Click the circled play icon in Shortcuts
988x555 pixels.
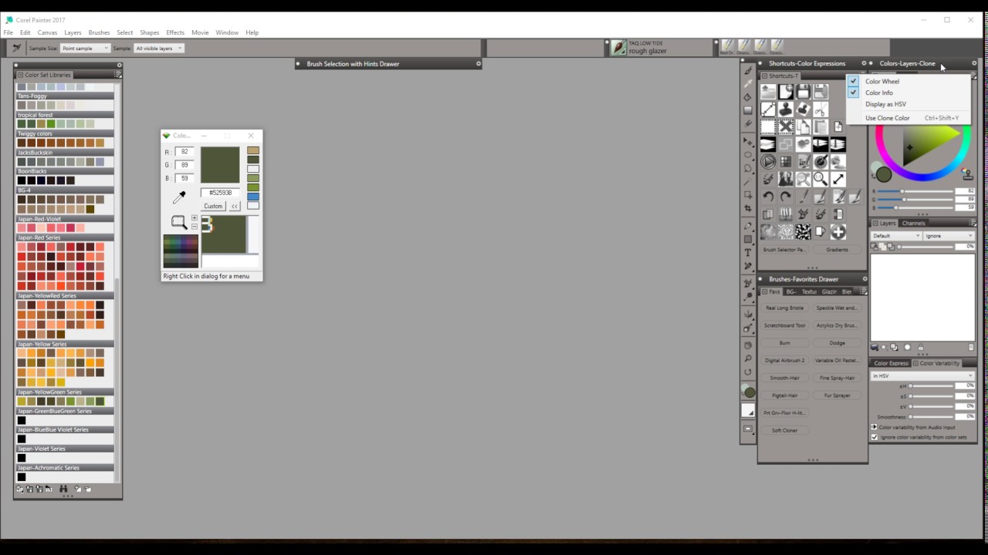click(768, 162)
